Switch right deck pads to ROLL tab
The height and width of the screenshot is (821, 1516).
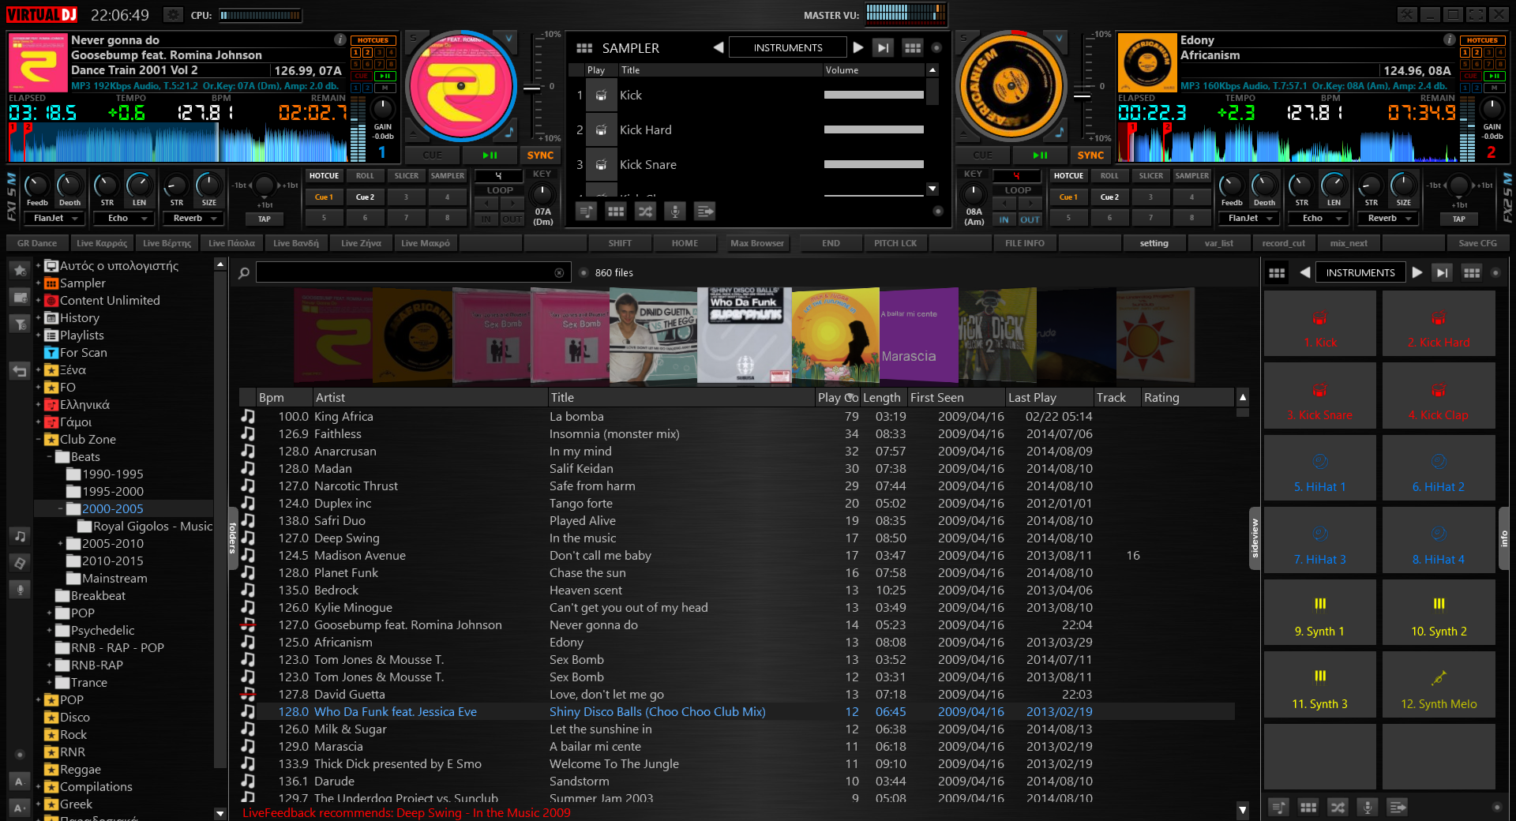click(x=1109, y=176)
